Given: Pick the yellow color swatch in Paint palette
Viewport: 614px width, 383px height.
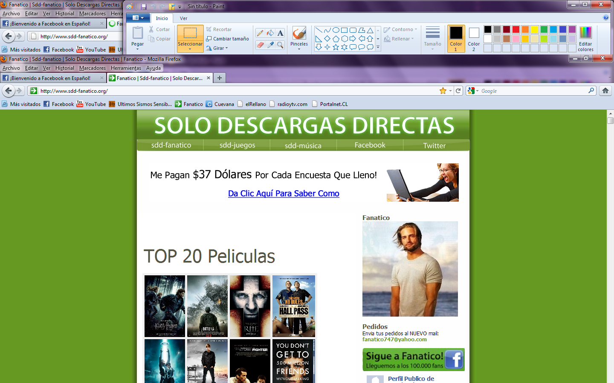Looking at the screenshot, I should (535, 29).
